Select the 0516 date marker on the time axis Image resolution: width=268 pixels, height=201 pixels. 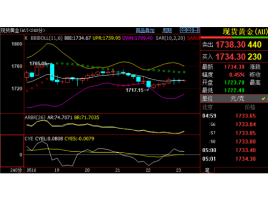point(32,170)
